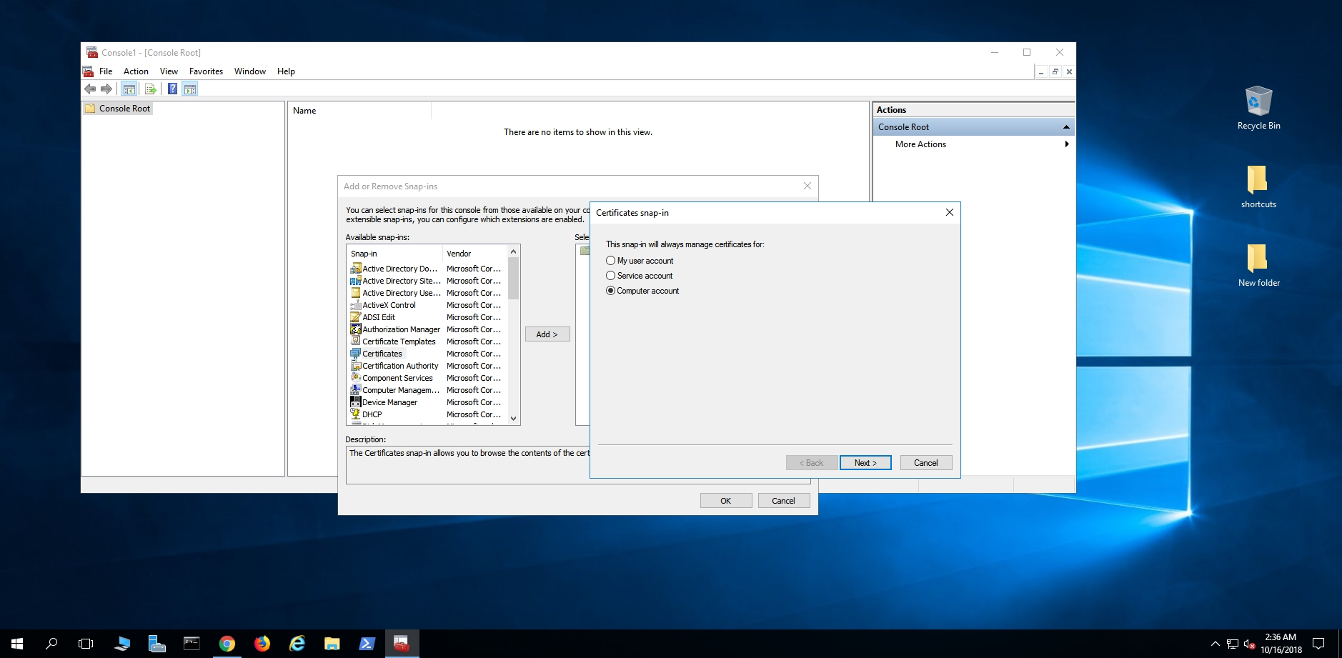This screenshot has height=658, width=1342.
Task: Click the Forward arrow toolbar icon
Action: pyautogui.click(x=106, y=89)
